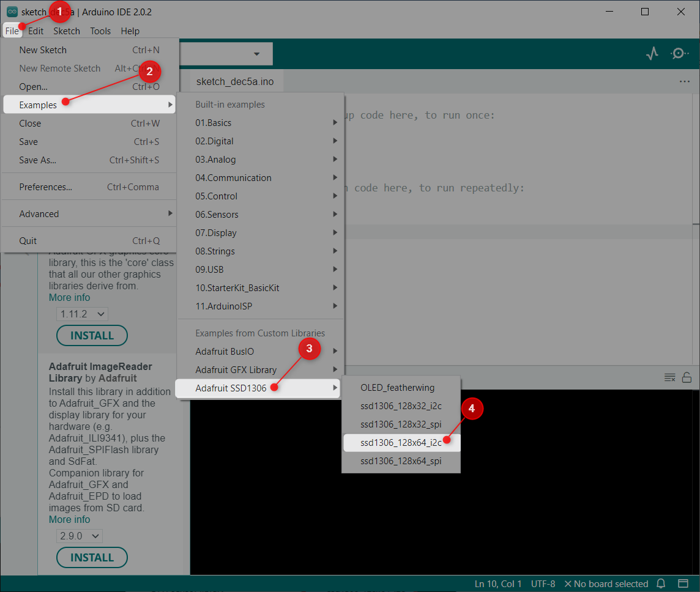Click the editor vertical scrollbar marker

[x=696, y=223]
